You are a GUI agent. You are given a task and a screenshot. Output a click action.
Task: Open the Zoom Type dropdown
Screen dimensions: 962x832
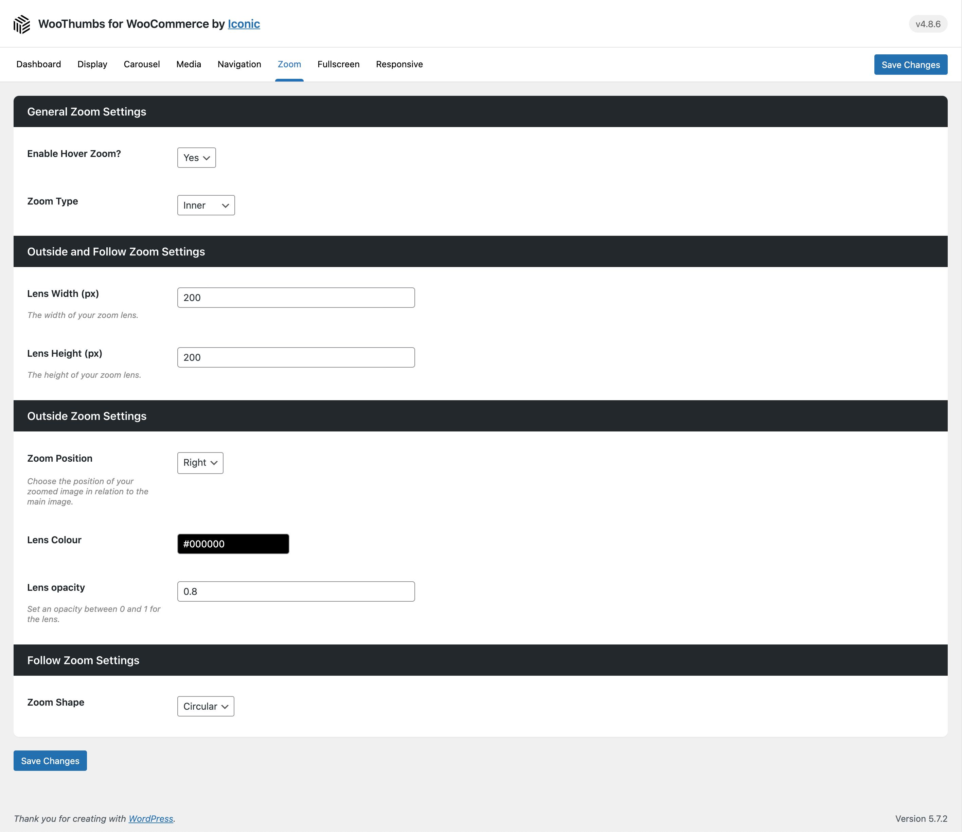tap(206, 205)
